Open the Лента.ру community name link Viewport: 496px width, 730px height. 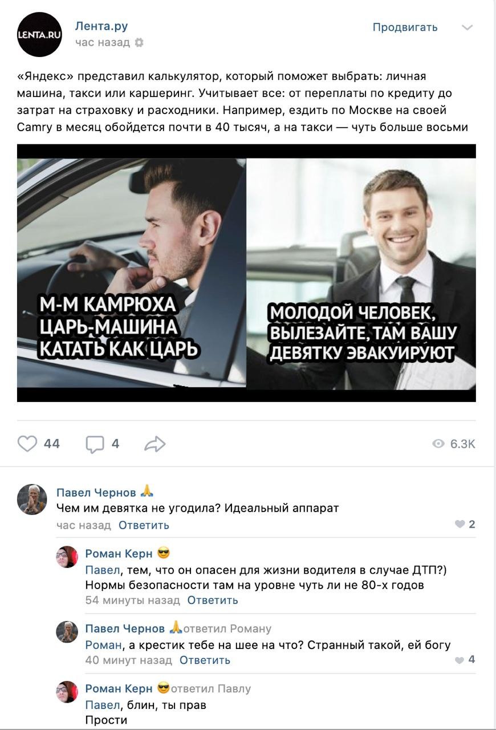(x=101, y=26)
